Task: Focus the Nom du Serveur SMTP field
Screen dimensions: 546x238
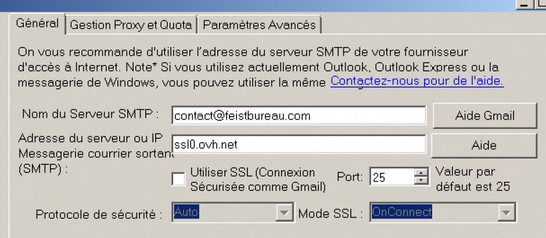Action: (x=299, y=116)
